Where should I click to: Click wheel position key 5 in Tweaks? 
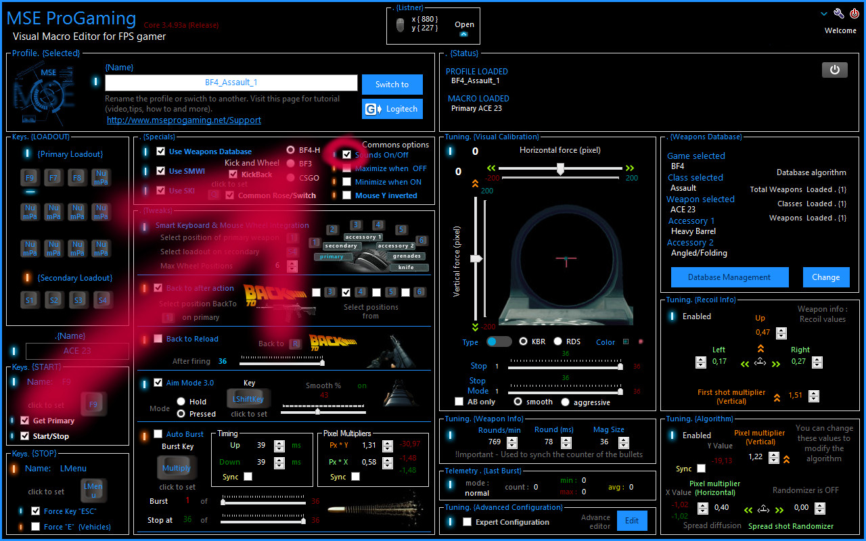tap(401, 230)
